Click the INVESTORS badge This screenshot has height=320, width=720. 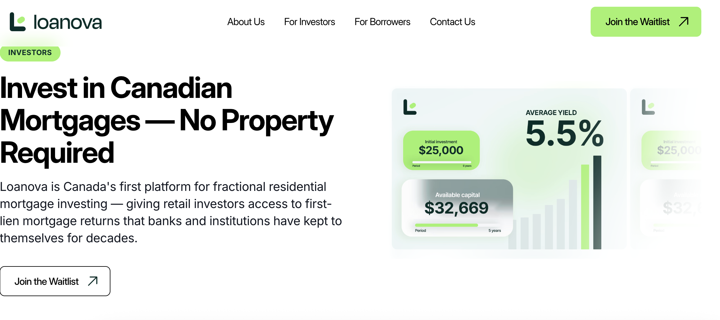[x=30, y=53]
